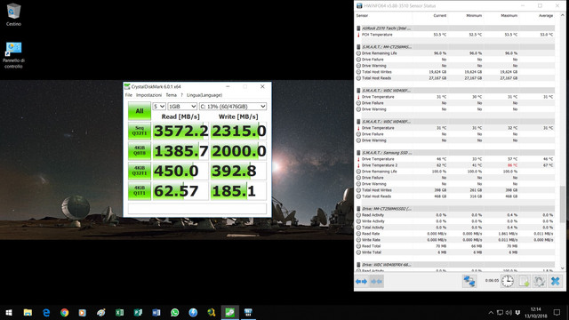Select the Write Total 6 MB row
569x320 pixels.
click(x=455, y=252)
